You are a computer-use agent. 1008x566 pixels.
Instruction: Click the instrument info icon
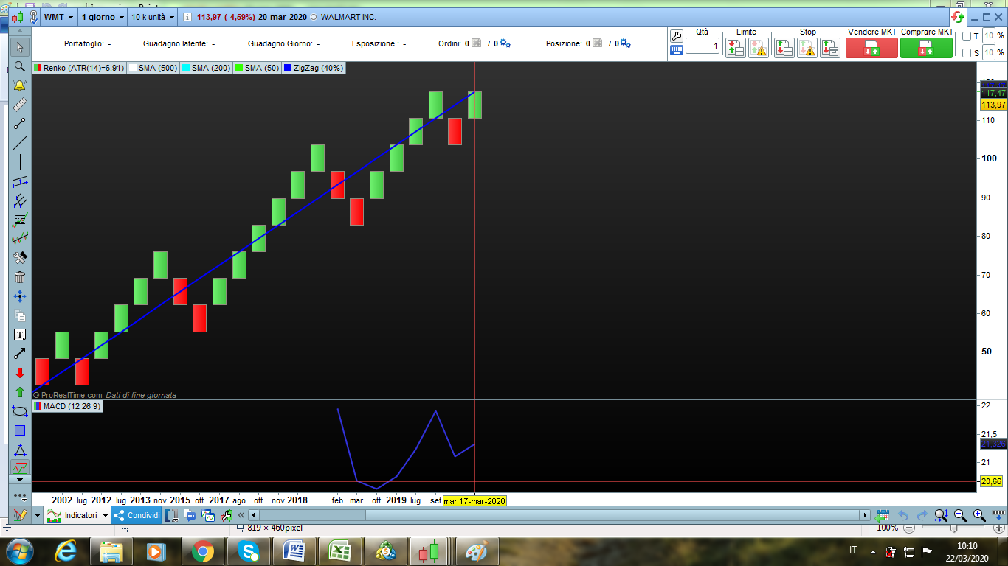pos(187,17)
